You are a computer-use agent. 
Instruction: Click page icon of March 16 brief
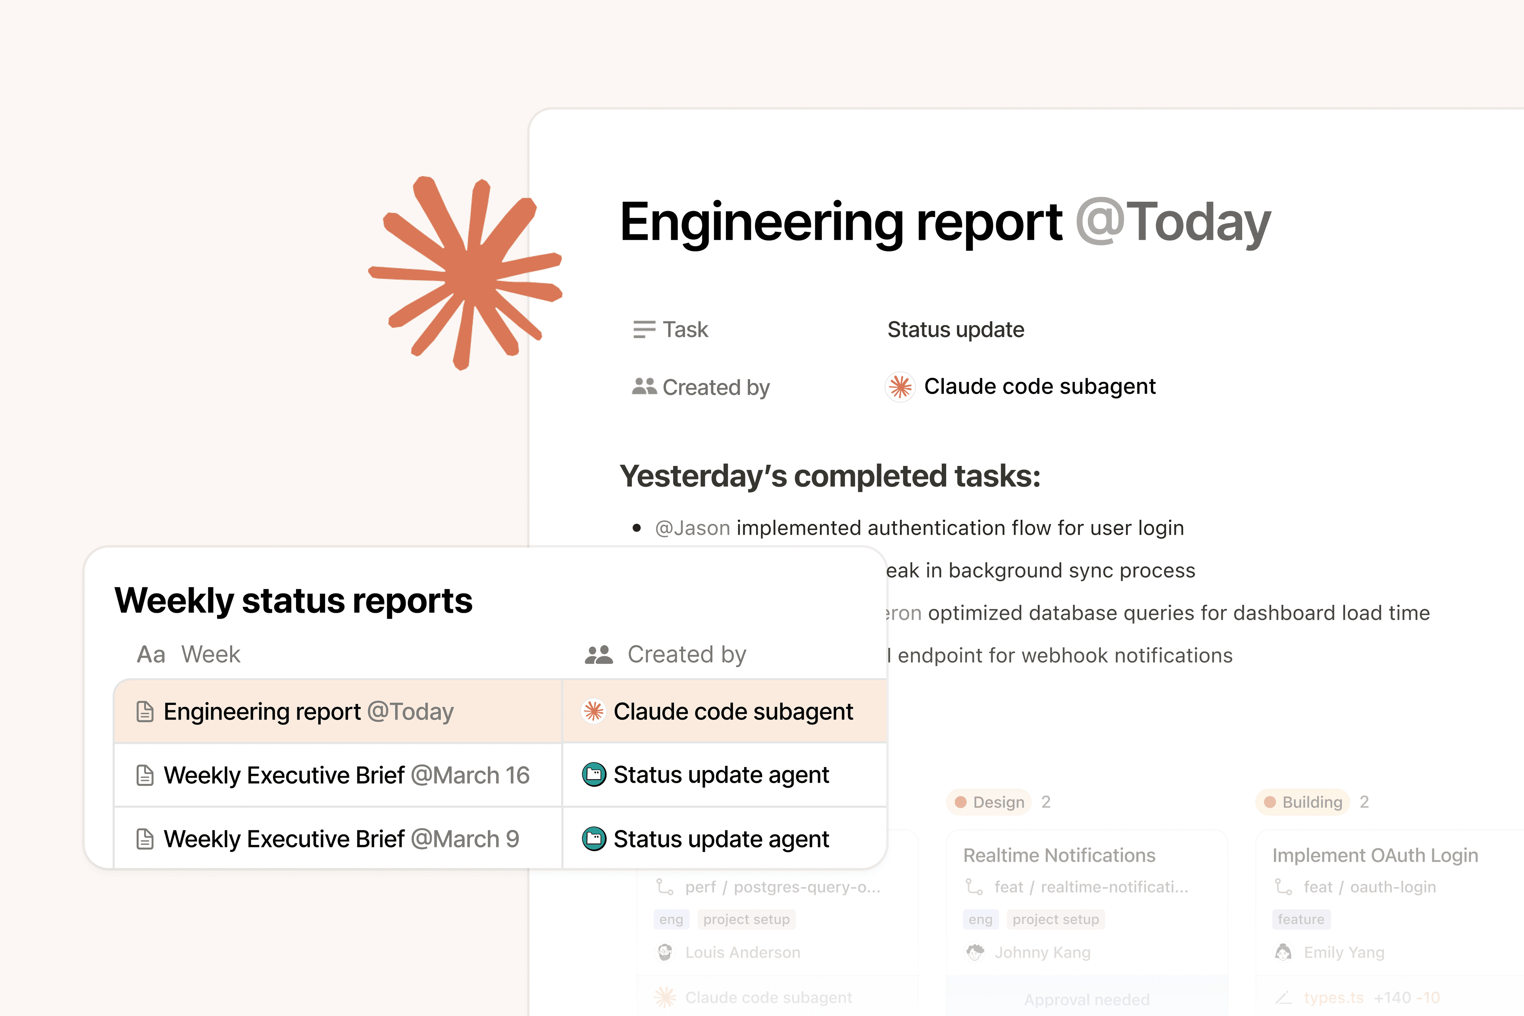pyautogui.click(x=145, y=775)
